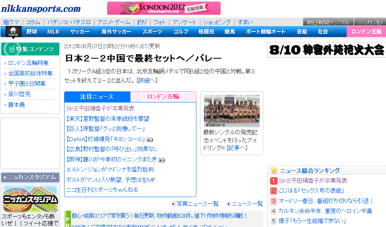Open the pink ロンドン五輪 nav button
The height and width of the screenshot is (227, 386).
pos(366,32)
